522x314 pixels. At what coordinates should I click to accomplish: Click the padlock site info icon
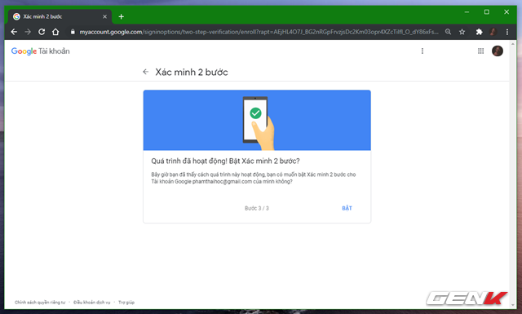[73, 32]
